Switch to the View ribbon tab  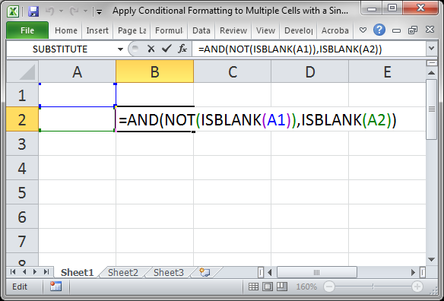265,30
